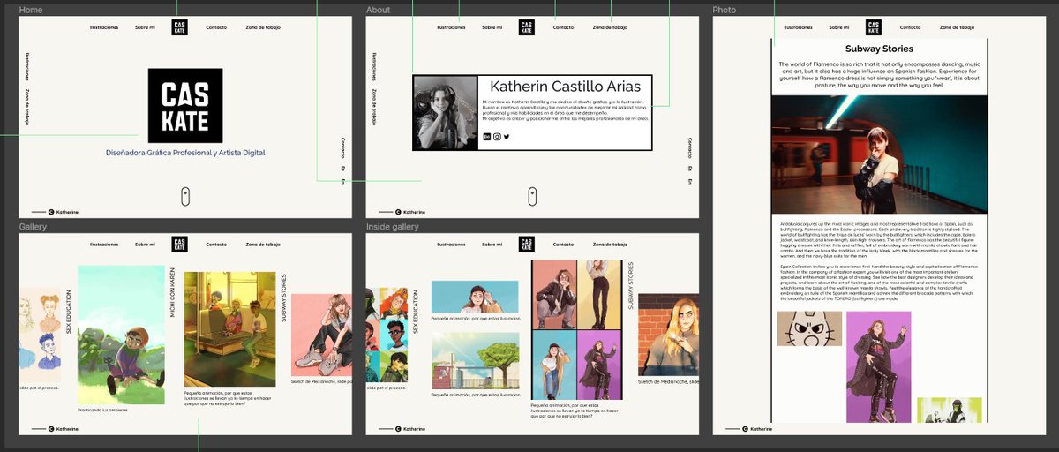1059x452 pixels.
Task: Click Contacto in Inside gallery top nav
Action: 563,245
